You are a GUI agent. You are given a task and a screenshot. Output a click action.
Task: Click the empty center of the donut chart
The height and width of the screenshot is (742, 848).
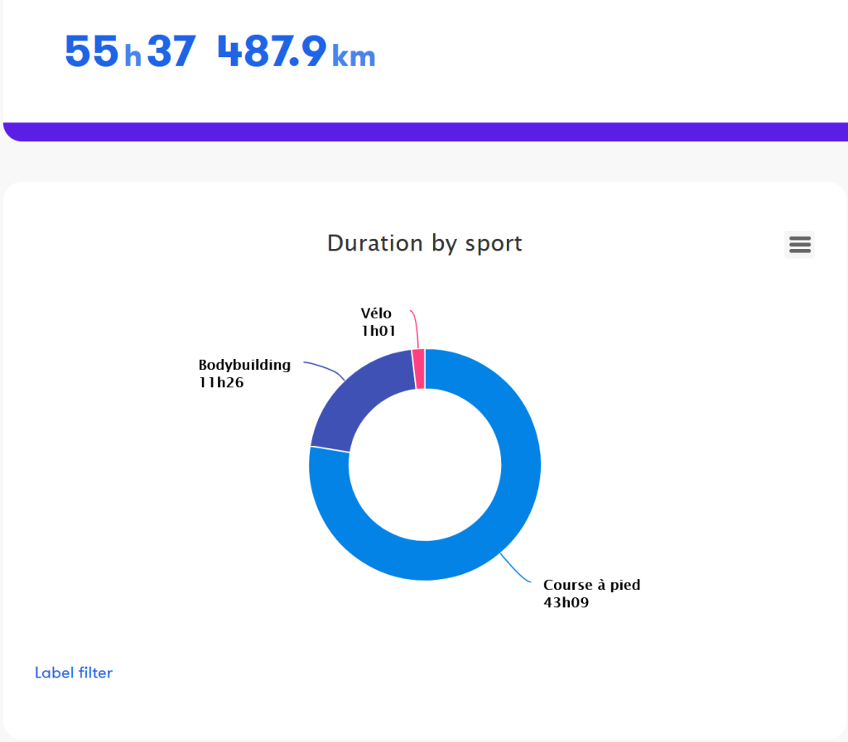tap(424, 465)
